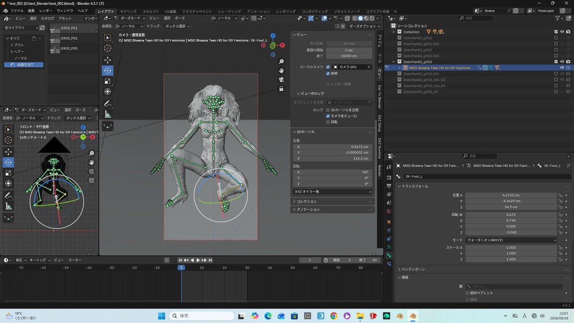Click the 位置 X field 4.6723 cm
The height and width of the screenshot is (323, 574).
pyautogui.click(x=511, y=195)
